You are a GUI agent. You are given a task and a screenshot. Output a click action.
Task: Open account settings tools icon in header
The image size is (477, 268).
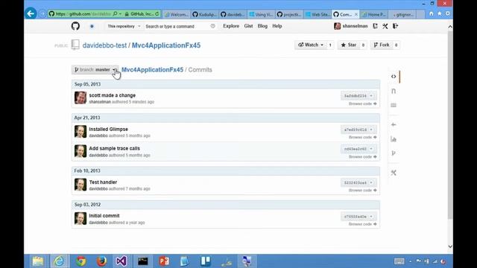coord(385,26)
